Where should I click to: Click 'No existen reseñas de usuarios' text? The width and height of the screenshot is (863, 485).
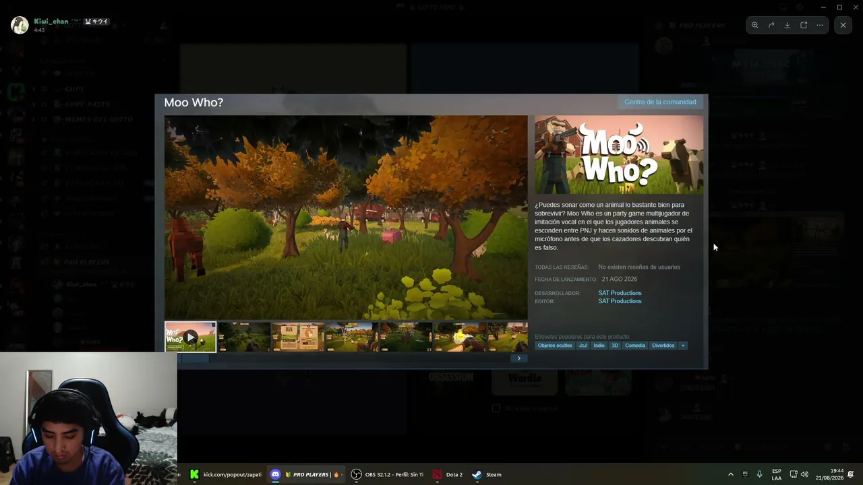tap(639, 267)
